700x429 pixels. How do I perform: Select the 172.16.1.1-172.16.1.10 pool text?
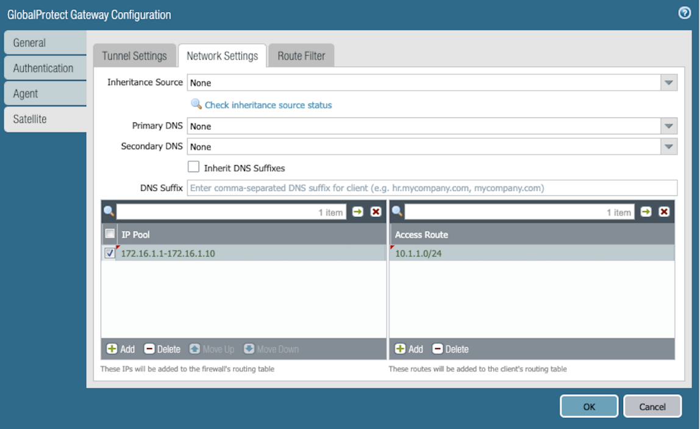point(168,253)
